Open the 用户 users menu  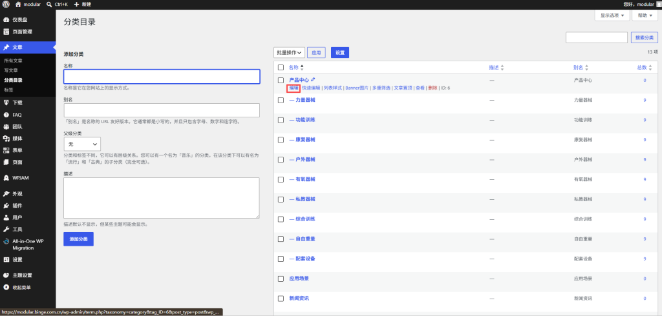click(x=28, y=217)
